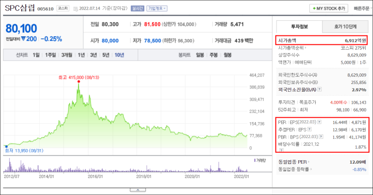Click the current price 80,100

coord(21,28)
